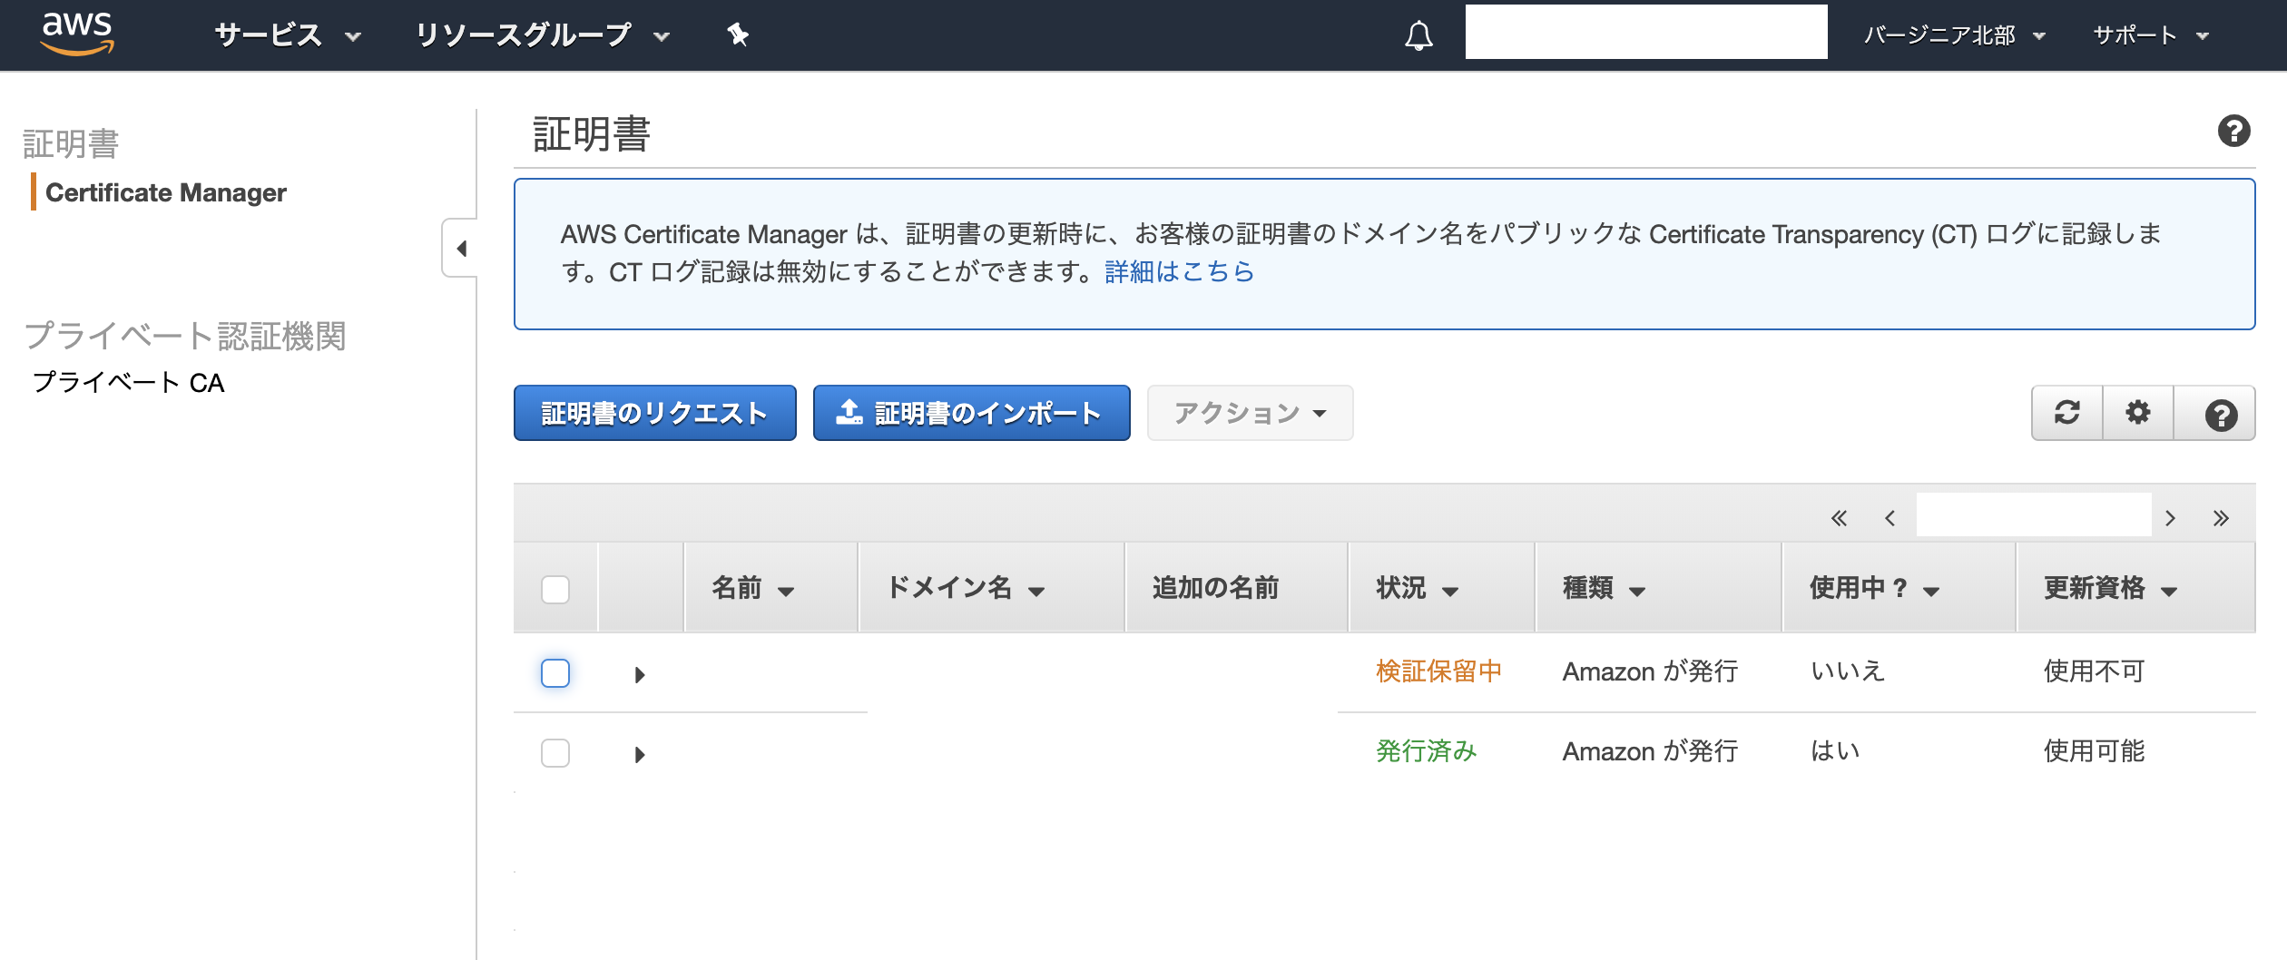Open the table settings gear icon
Screen dimensions: 2287x960
pyautogui.click(x=2138, y=413)
